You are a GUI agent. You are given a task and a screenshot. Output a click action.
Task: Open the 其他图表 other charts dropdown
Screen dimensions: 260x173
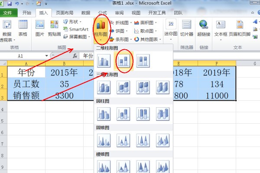coord(148,39)
